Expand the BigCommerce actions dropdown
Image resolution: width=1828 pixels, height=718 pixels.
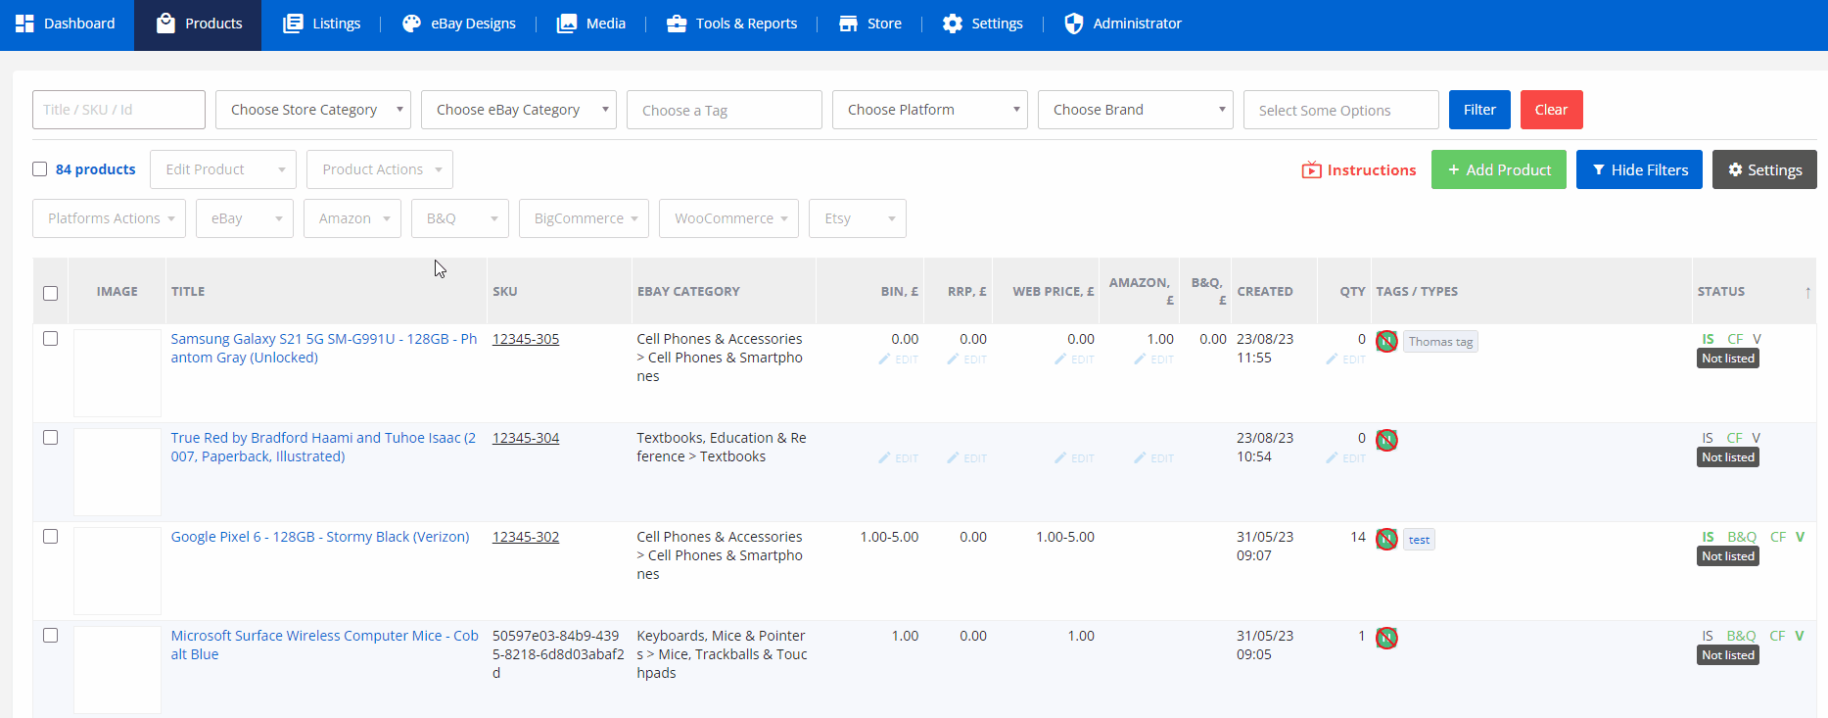(585, 218)
